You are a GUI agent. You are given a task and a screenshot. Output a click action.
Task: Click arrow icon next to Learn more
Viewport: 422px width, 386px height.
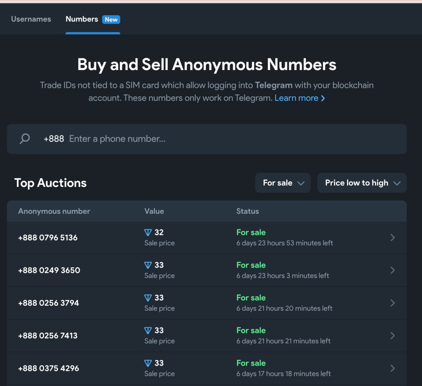coord(323,98)
